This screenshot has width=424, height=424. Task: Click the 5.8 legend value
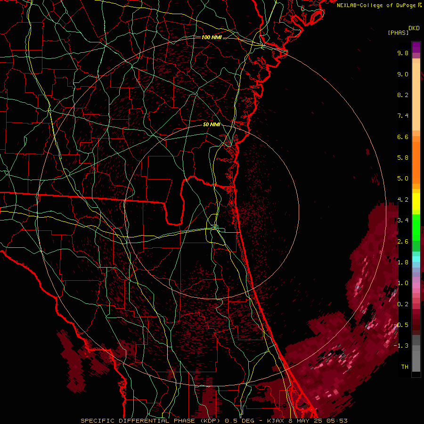[403, 158]
